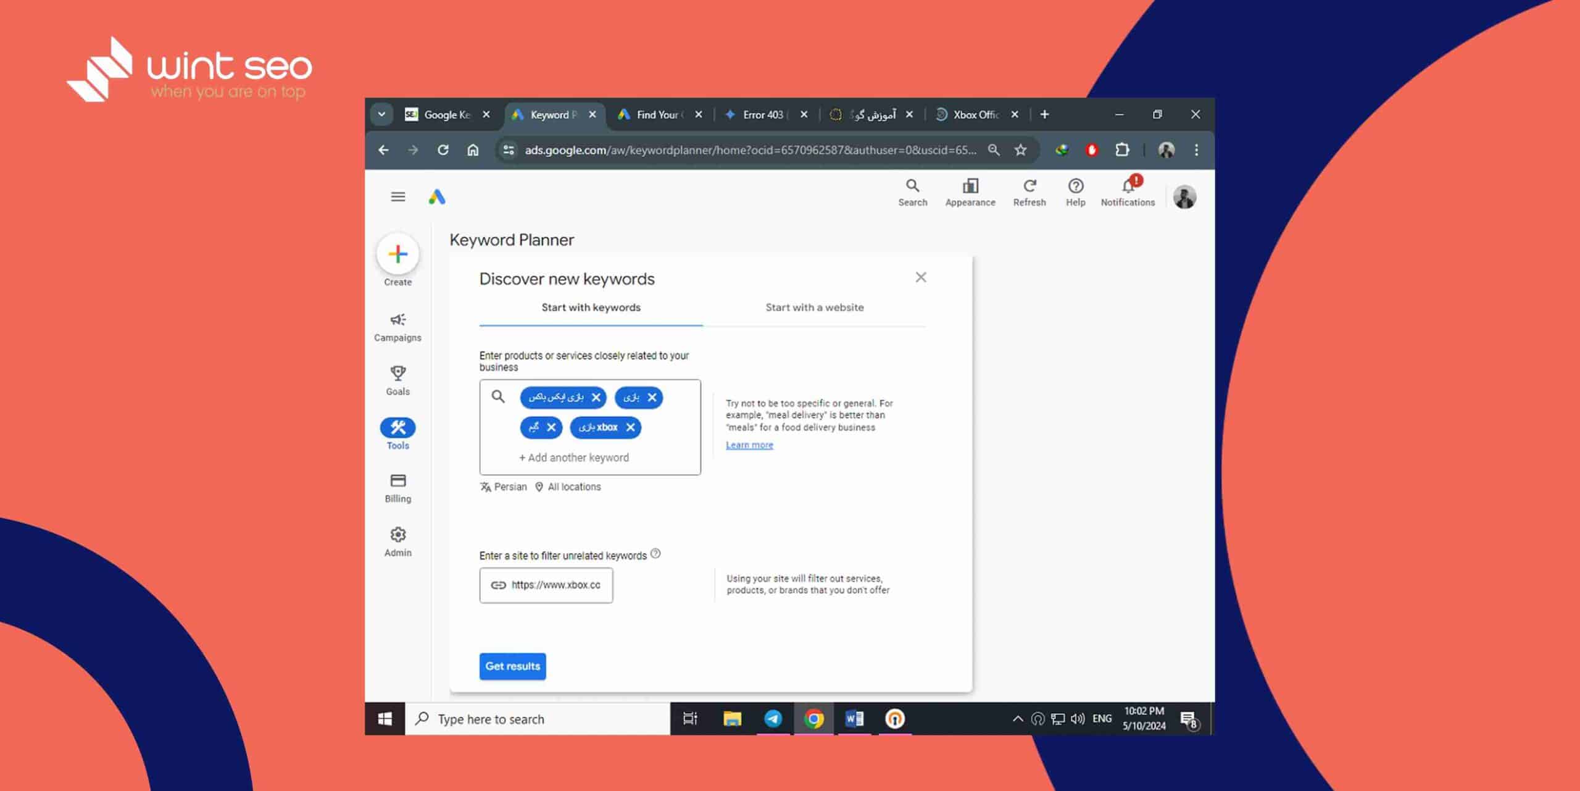The image size is (1580, 791).
Task: Bookmark this page with the star
Action: pos(1021,150)
